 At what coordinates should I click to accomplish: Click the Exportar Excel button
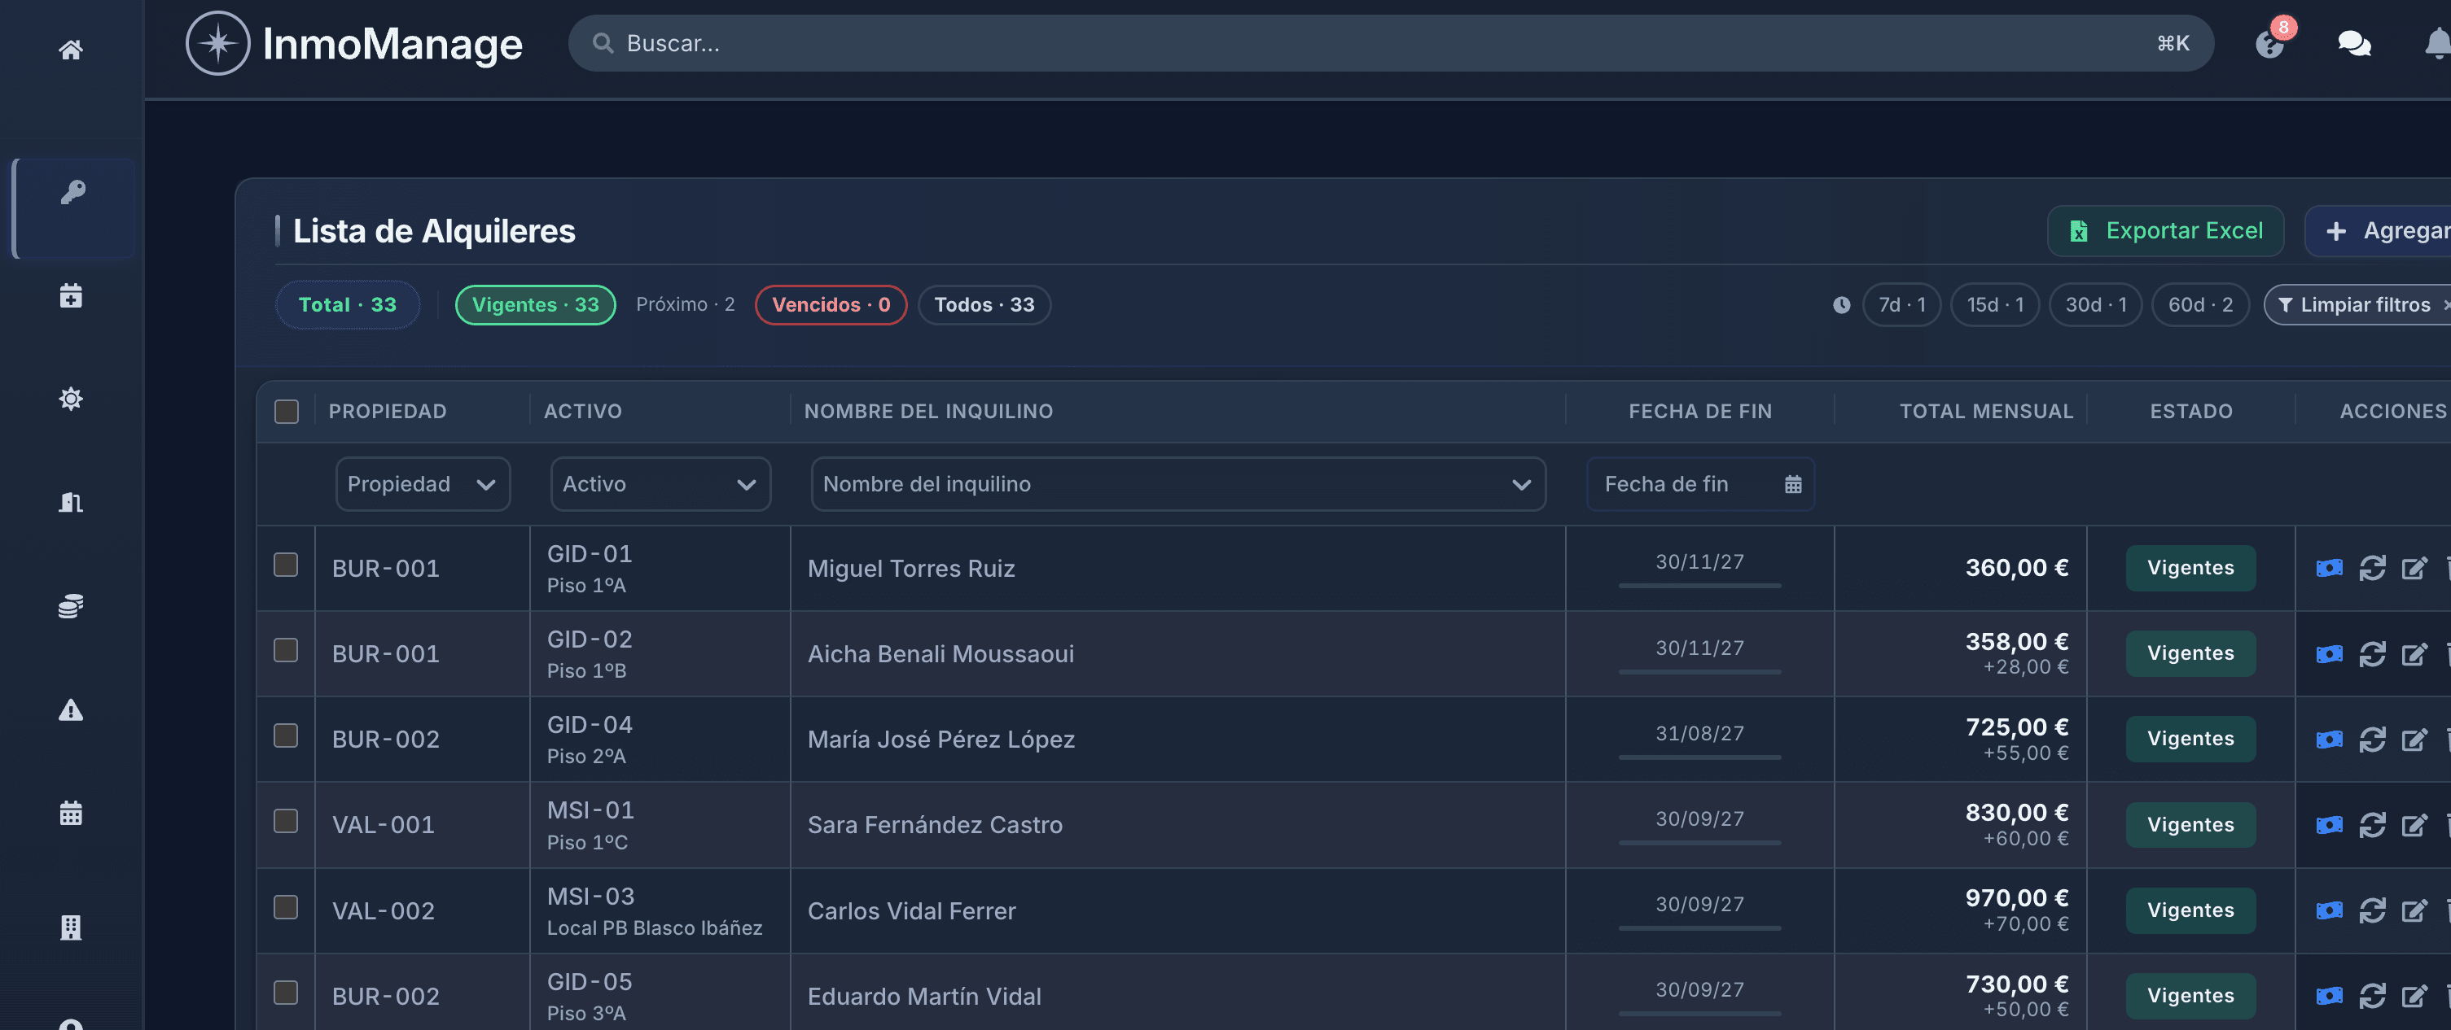[x=2165, y=230]
